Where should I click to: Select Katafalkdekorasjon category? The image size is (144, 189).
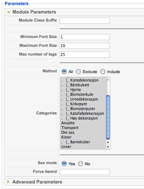pyautogui.click(x=83, y=113)
